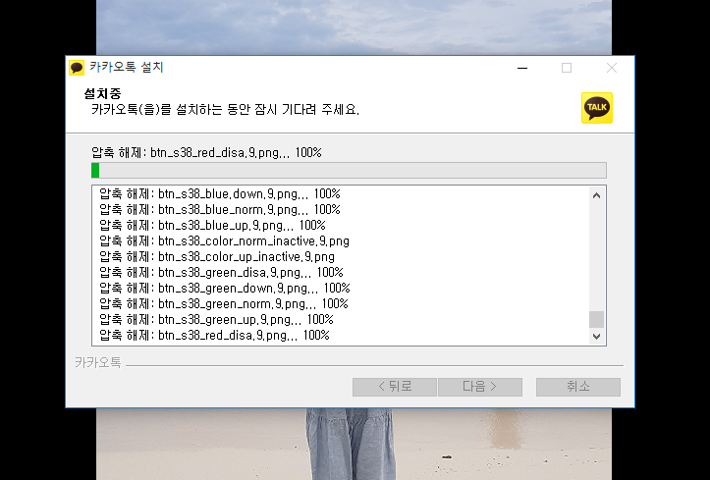Select log line btn_s38_green_up.9.png

tap(216, 320)
